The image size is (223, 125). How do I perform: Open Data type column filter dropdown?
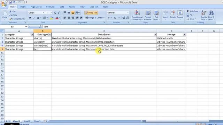coord(50,34)
